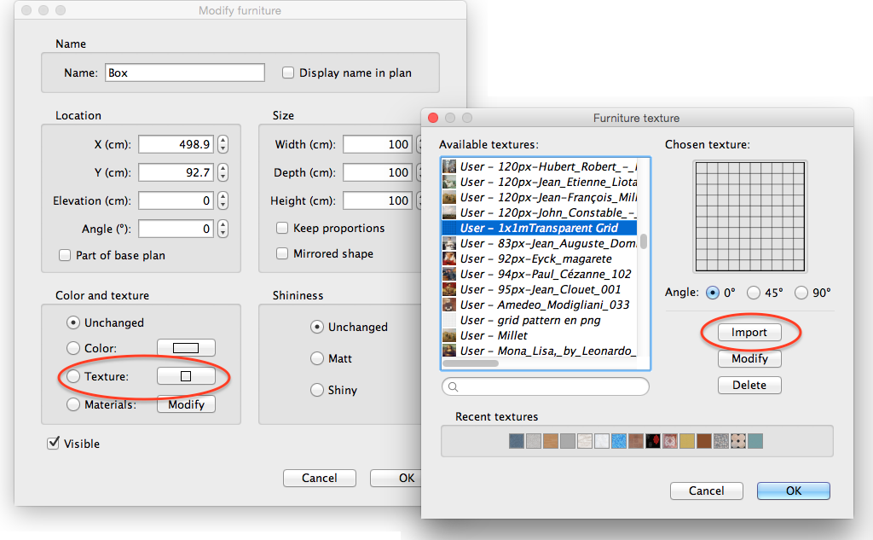The image size is (873, 540).
Task: Click the Delete texture button
Action: (x=749, y=385)
